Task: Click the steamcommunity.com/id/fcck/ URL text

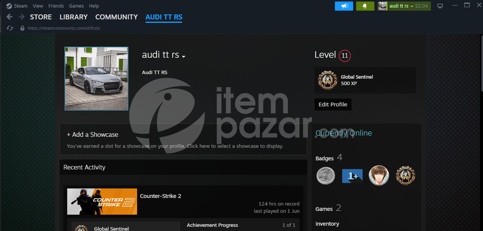Action: 64,28
